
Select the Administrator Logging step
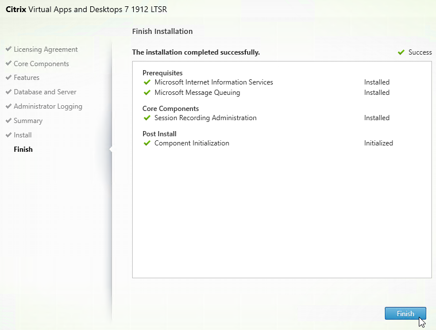pyautogui.click(x=48, y=106)
